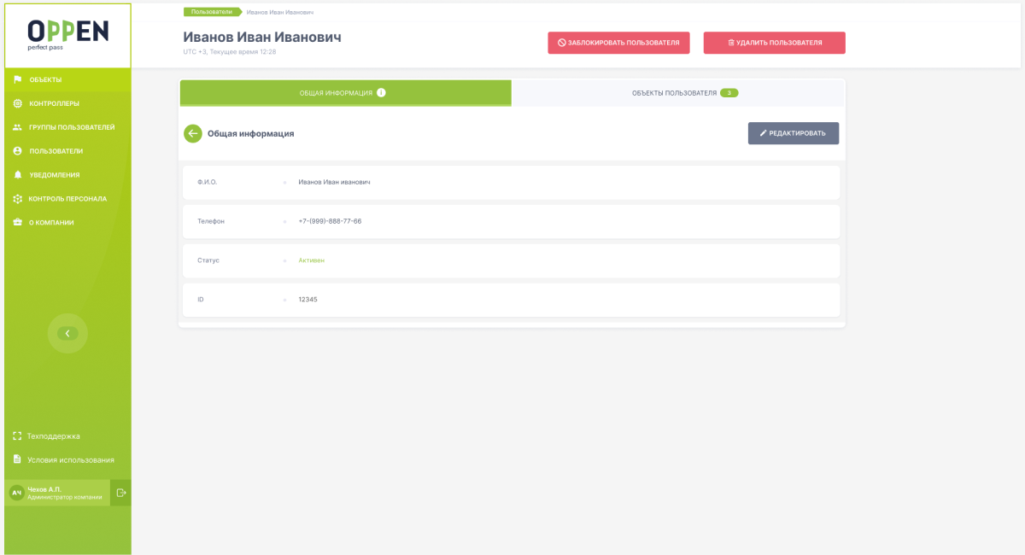
Task: Switch to Объекты пользователя tab
Action: pyautogui.click(x=678, y=93)
